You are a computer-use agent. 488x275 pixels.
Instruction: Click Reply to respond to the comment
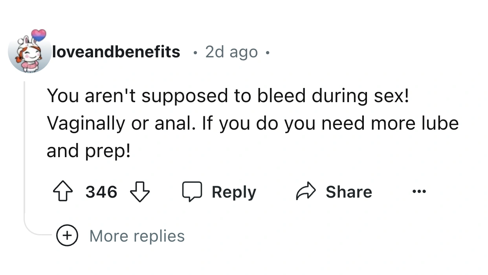point(234,192)
